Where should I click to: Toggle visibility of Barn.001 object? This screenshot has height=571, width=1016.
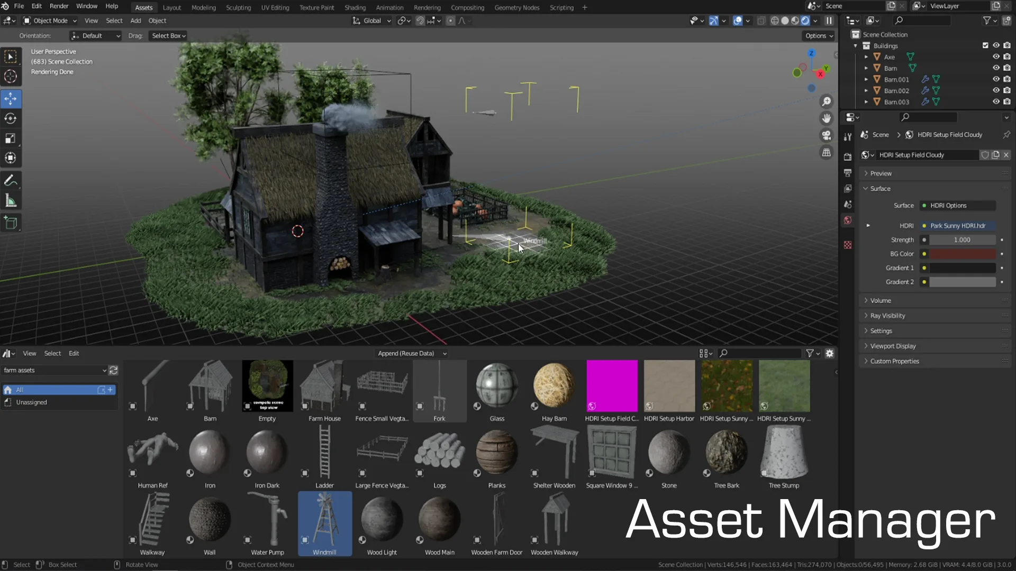(996, 79)
